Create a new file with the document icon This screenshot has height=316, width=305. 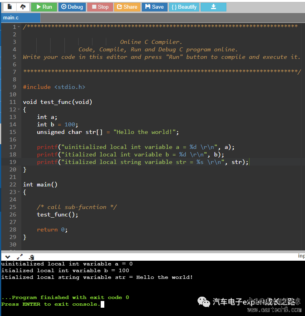click(9, 7)
